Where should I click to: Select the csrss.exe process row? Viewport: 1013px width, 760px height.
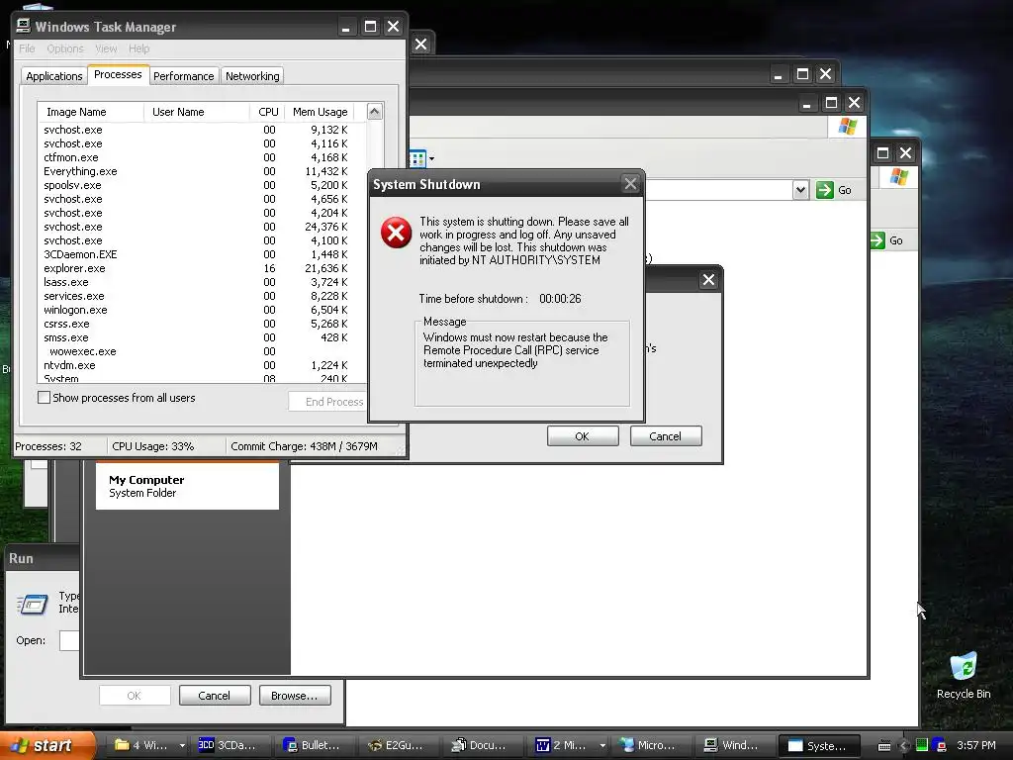pyautogui.click(x=202, y=324)
